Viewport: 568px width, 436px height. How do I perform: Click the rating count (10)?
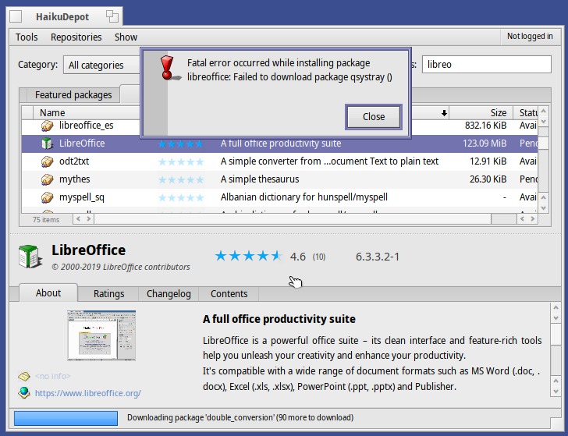[319, 257]
